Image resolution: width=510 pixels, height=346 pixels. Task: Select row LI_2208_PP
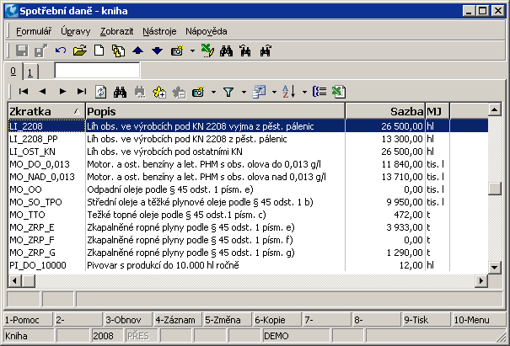tap(248, 139)
